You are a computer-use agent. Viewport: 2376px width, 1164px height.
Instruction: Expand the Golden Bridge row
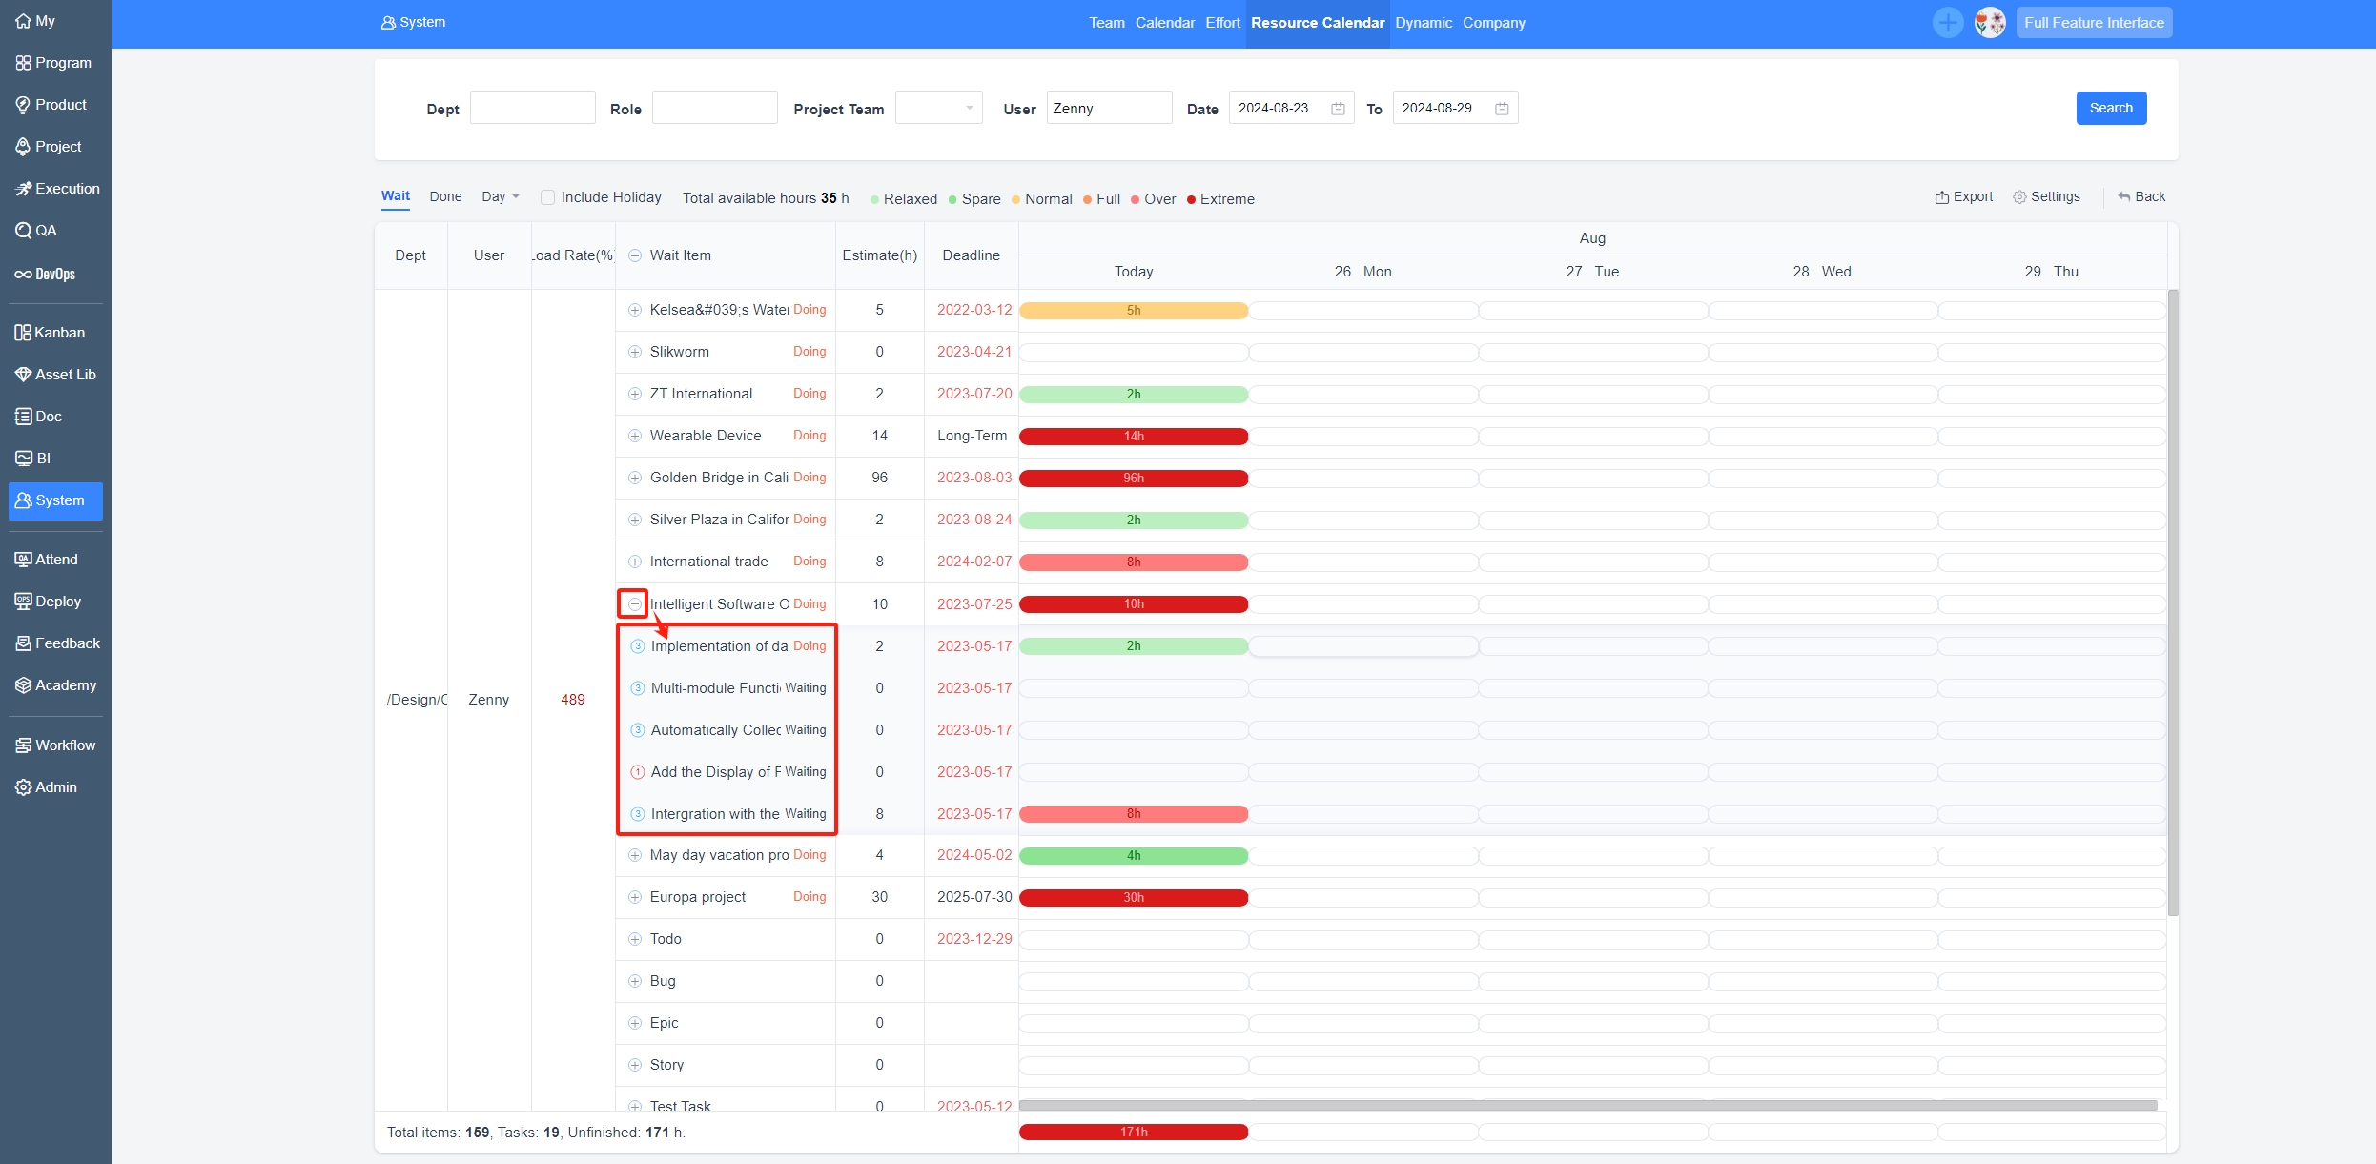pos(635,478)
